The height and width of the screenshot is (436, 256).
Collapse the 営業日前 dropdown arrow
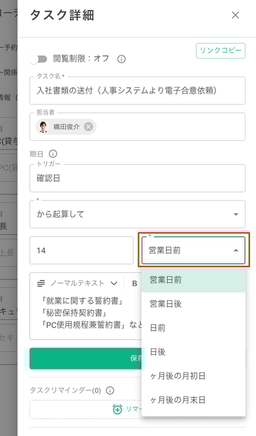[x=236, y=250]
